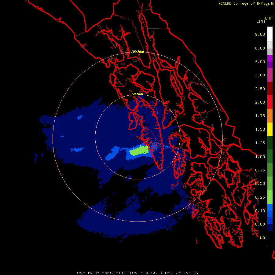Select the 0.10 legend value
This screenshot has height=275, width=275.
coord(260,211)
